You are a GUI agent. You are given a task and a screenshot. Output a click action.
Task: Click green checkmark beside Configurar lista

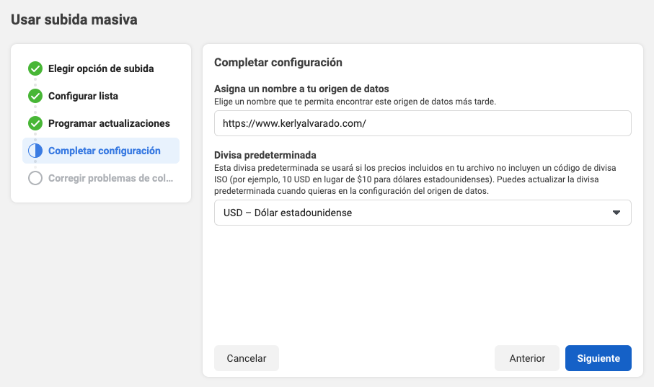point(35,96)
